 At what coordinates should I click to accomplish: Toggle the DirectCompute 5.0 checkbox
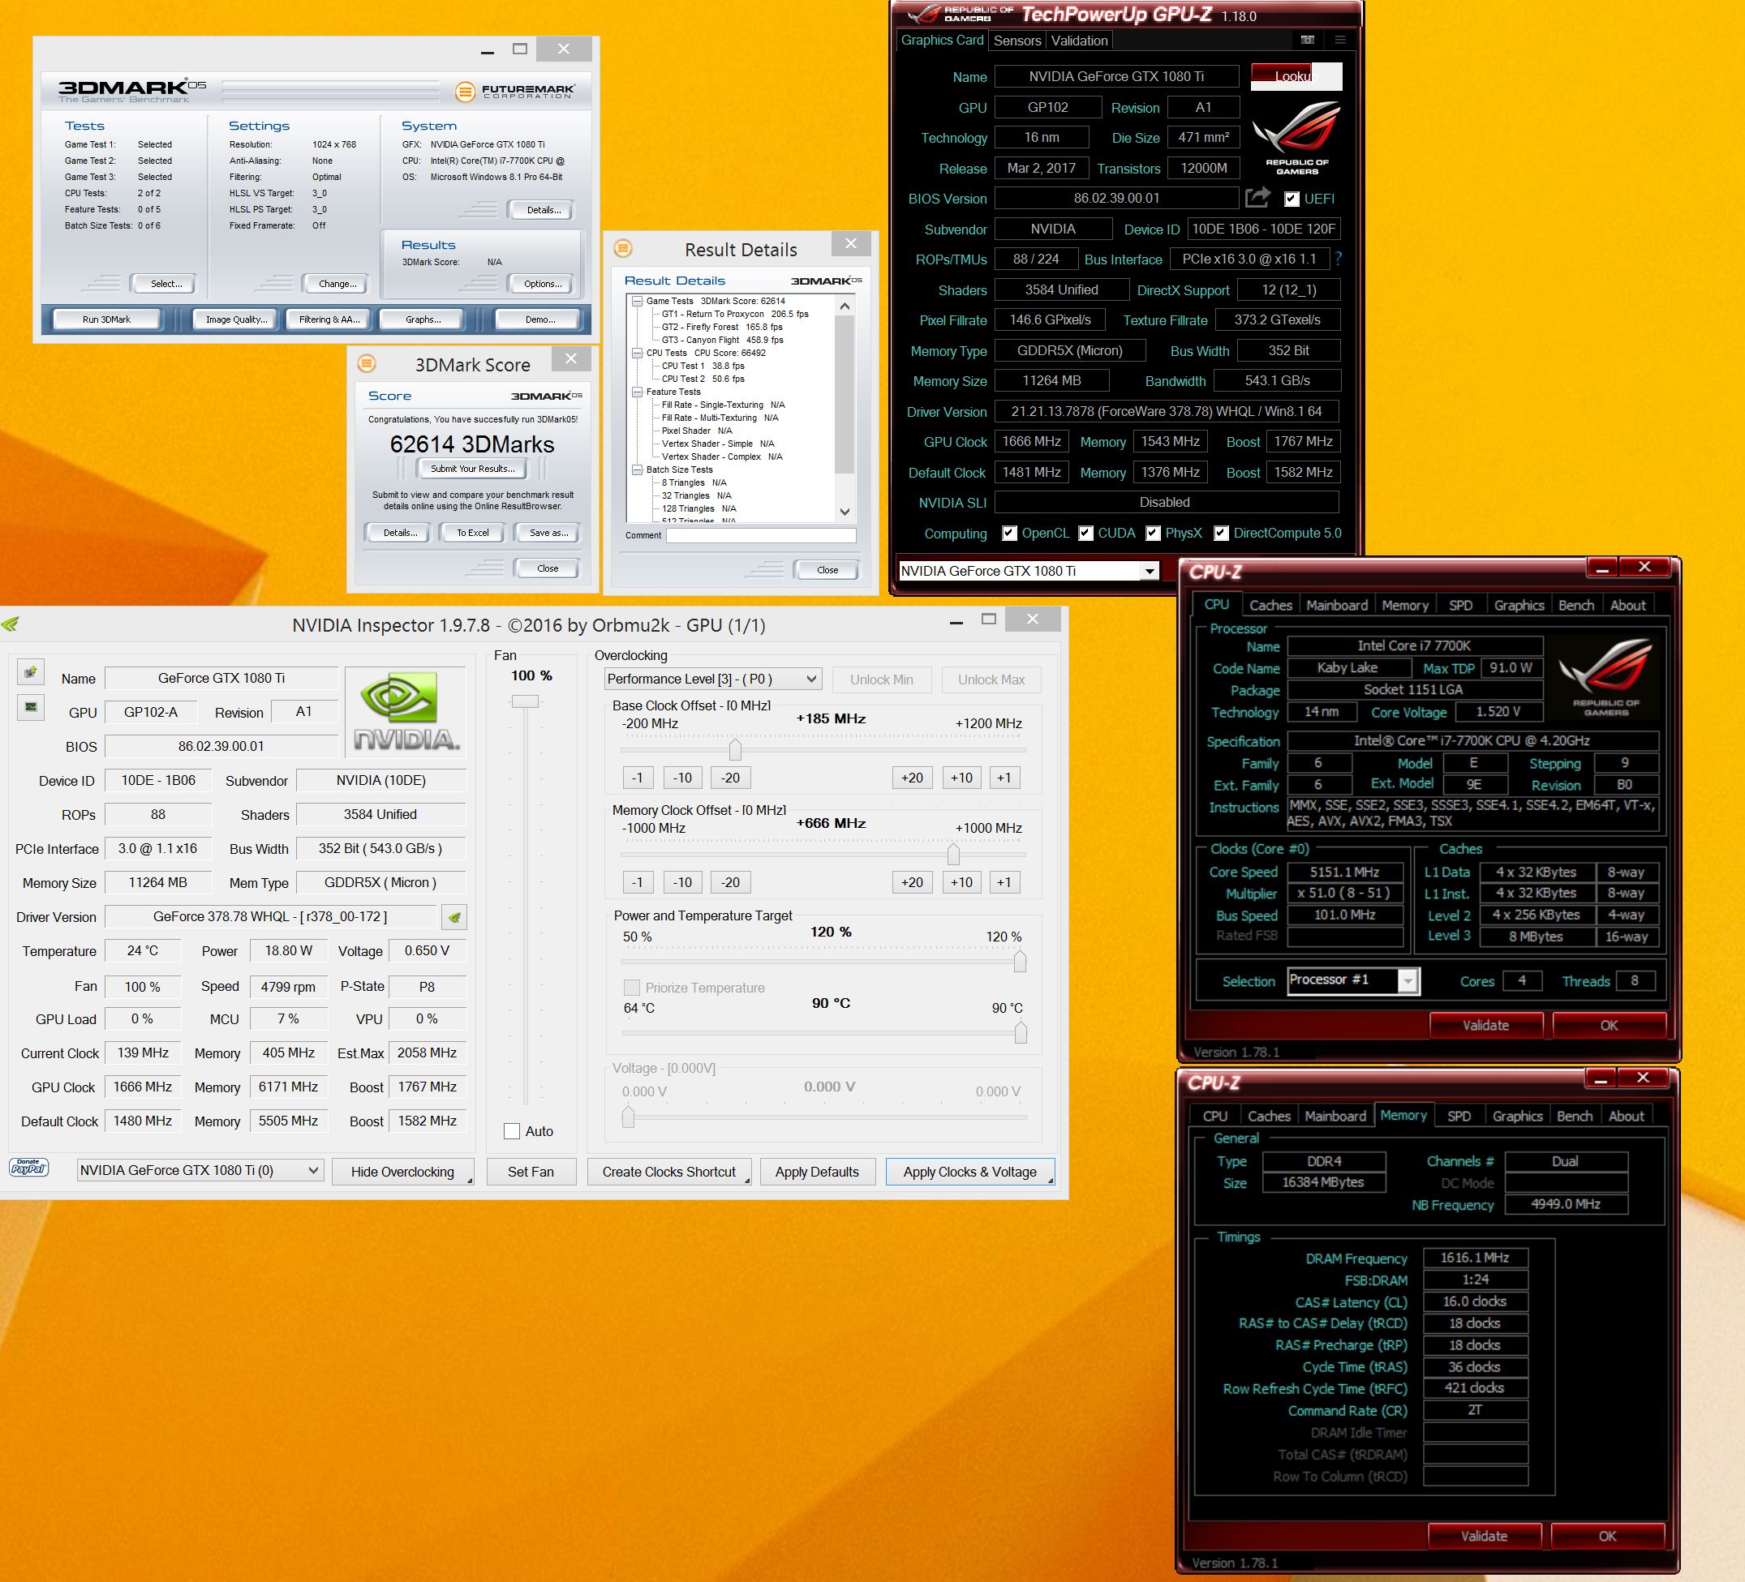tap(1220, 533)
